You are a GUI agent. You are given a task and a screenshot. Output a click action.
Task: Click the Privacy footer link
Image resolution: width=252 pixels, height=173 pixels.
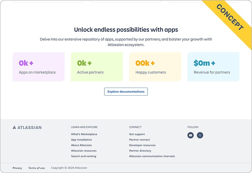(17, 168)
